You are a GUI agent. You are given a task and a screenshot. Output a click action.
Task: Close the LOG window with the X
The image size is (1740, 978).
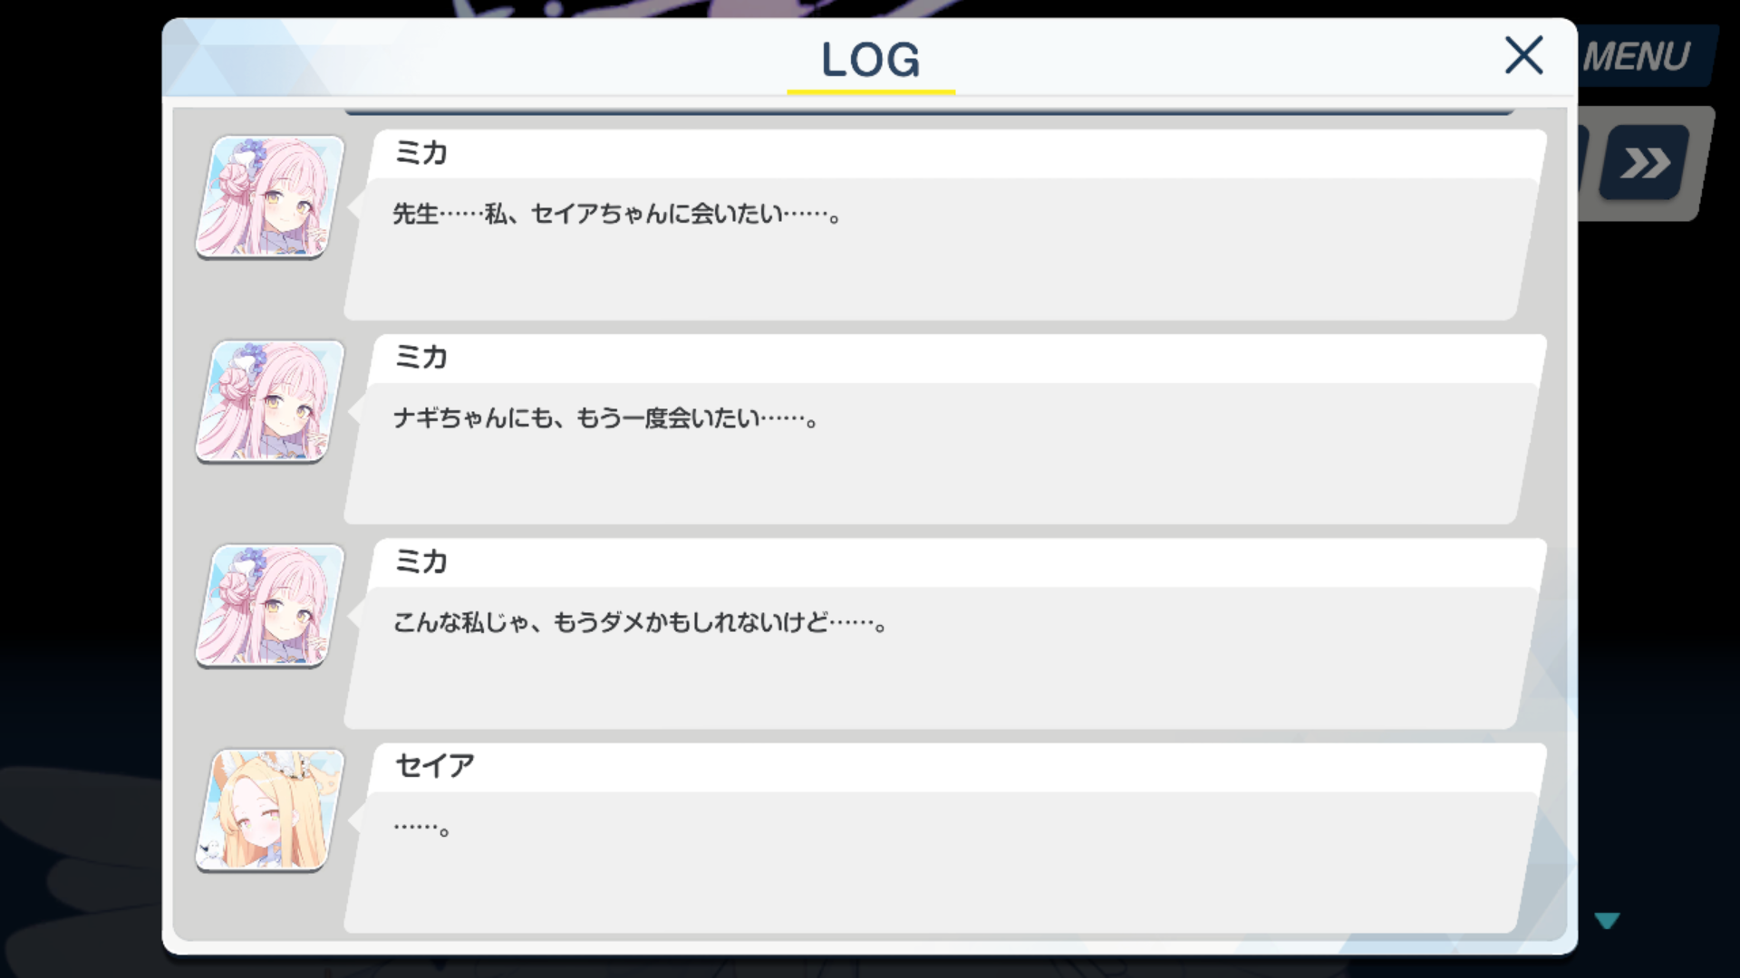(1523, 55)
